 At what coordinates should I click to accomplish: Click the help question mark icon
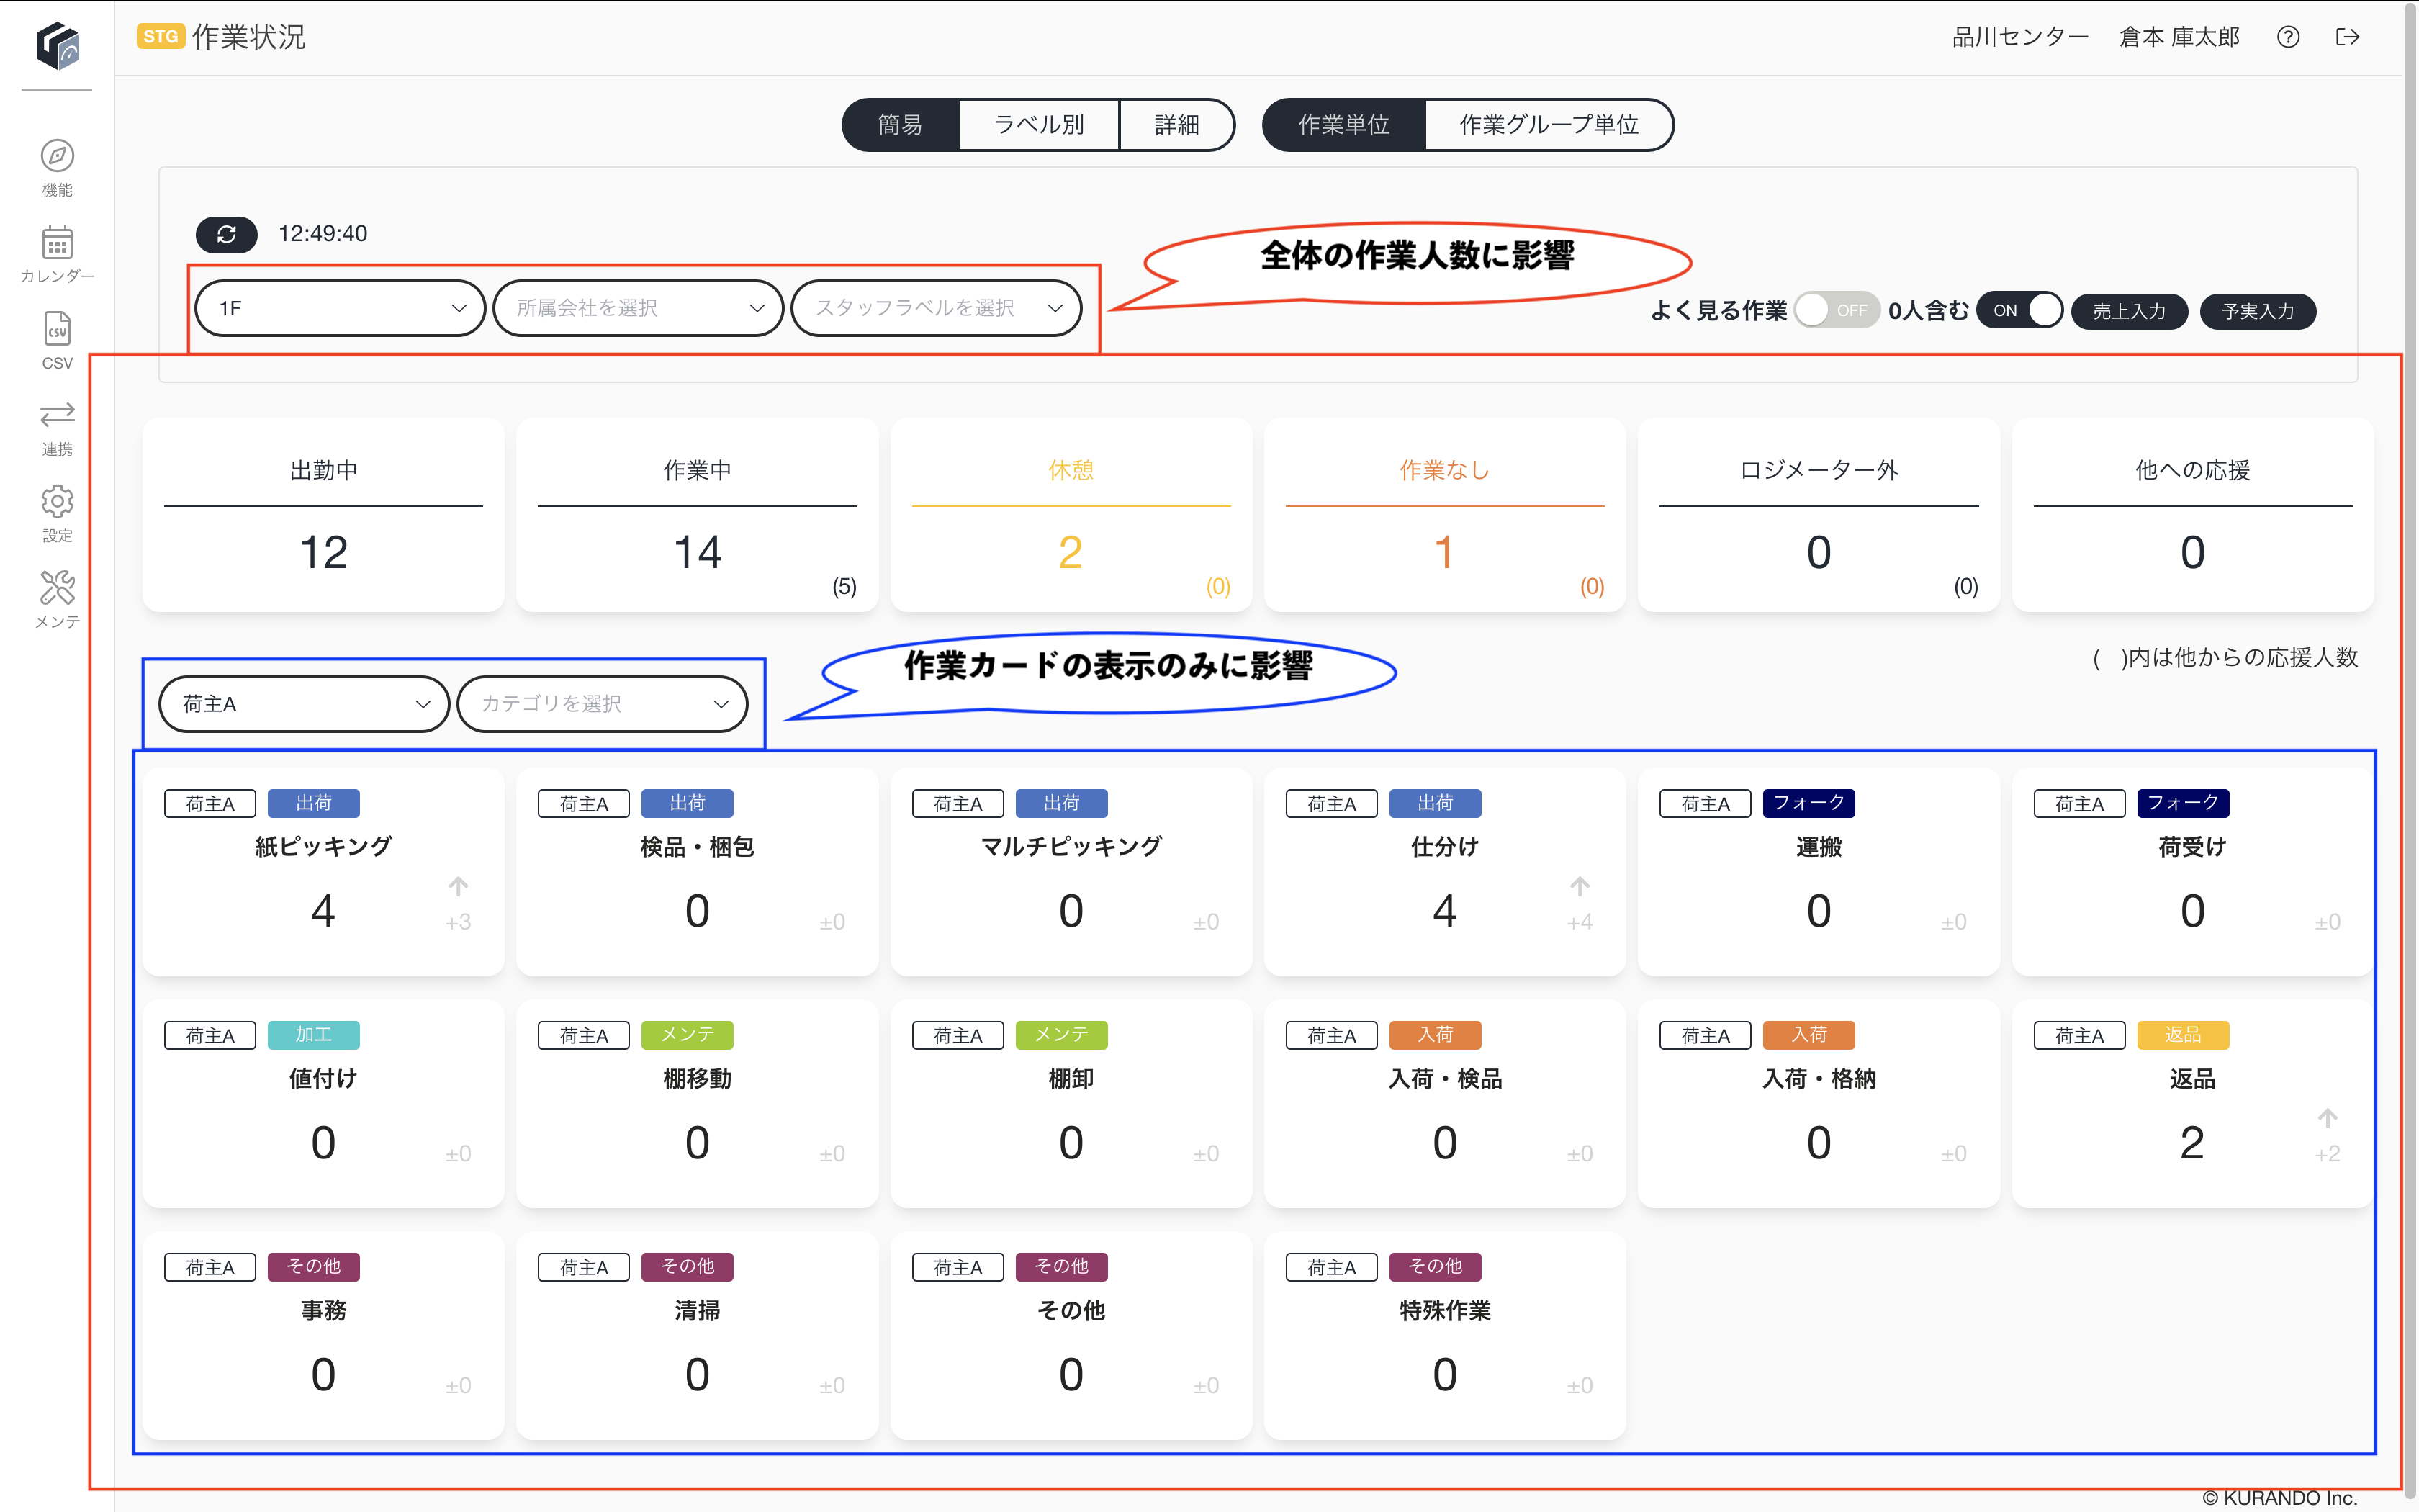pyautogui.click(x=2288, y=37)
